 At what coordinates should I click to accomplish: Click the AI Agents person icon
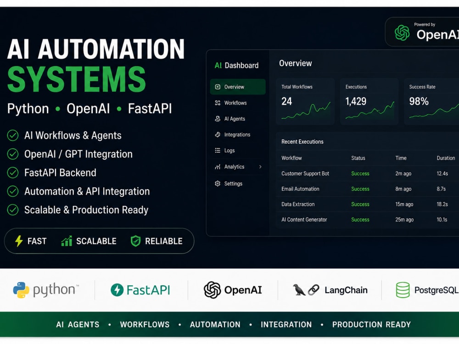[218, 119]
